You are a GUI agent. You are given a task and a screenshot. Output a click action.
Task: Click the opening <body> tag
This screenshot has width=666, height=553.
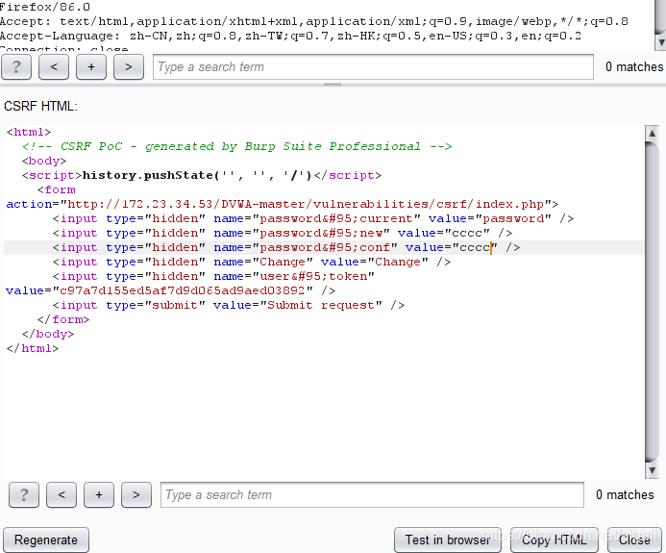click(44, 161)
